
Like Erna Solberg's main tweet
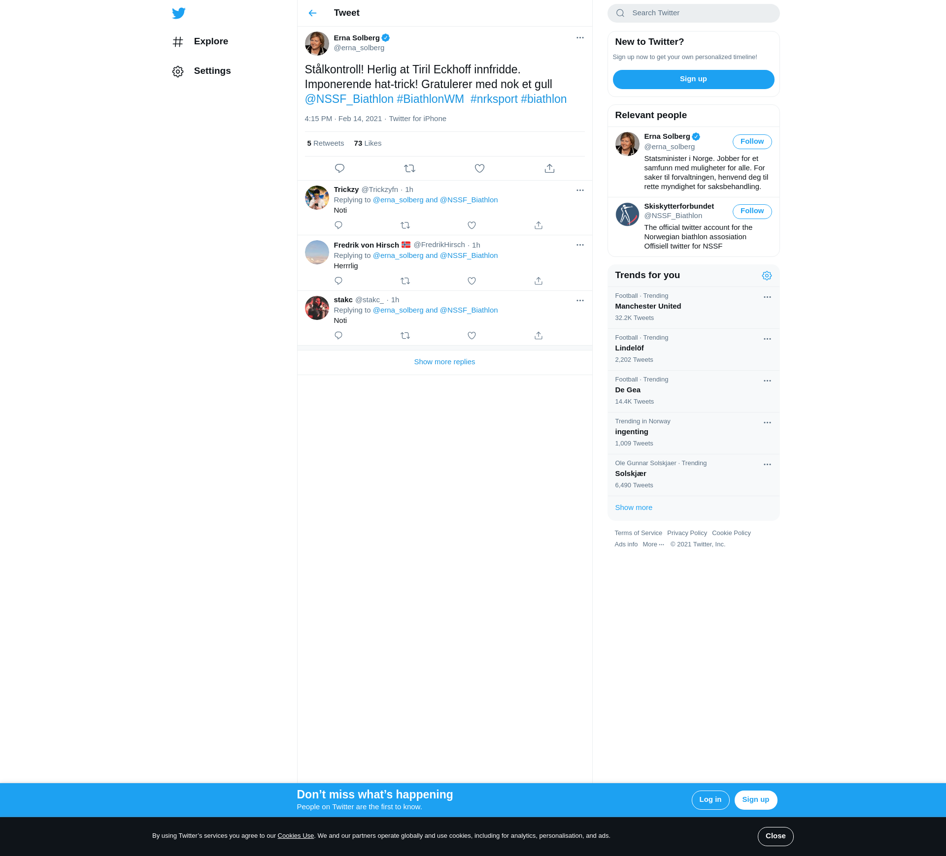(x=479, y=168)
